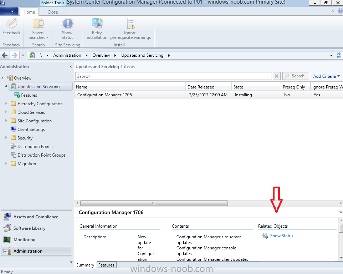Click the Search input field
Viewport: 343px width, 274px height.
pos(174,76)
